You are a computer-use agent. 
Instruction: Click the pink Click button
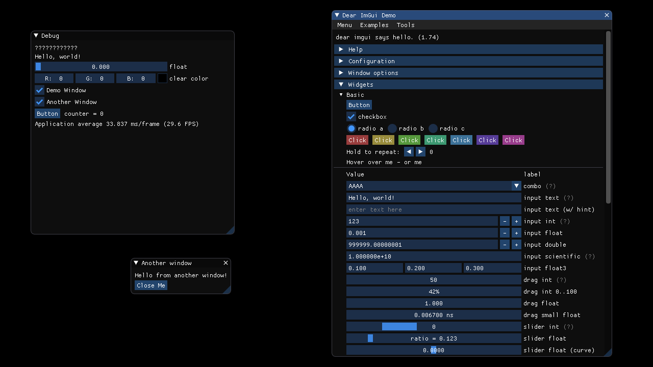pyautogui.click(x=513, y=140)
